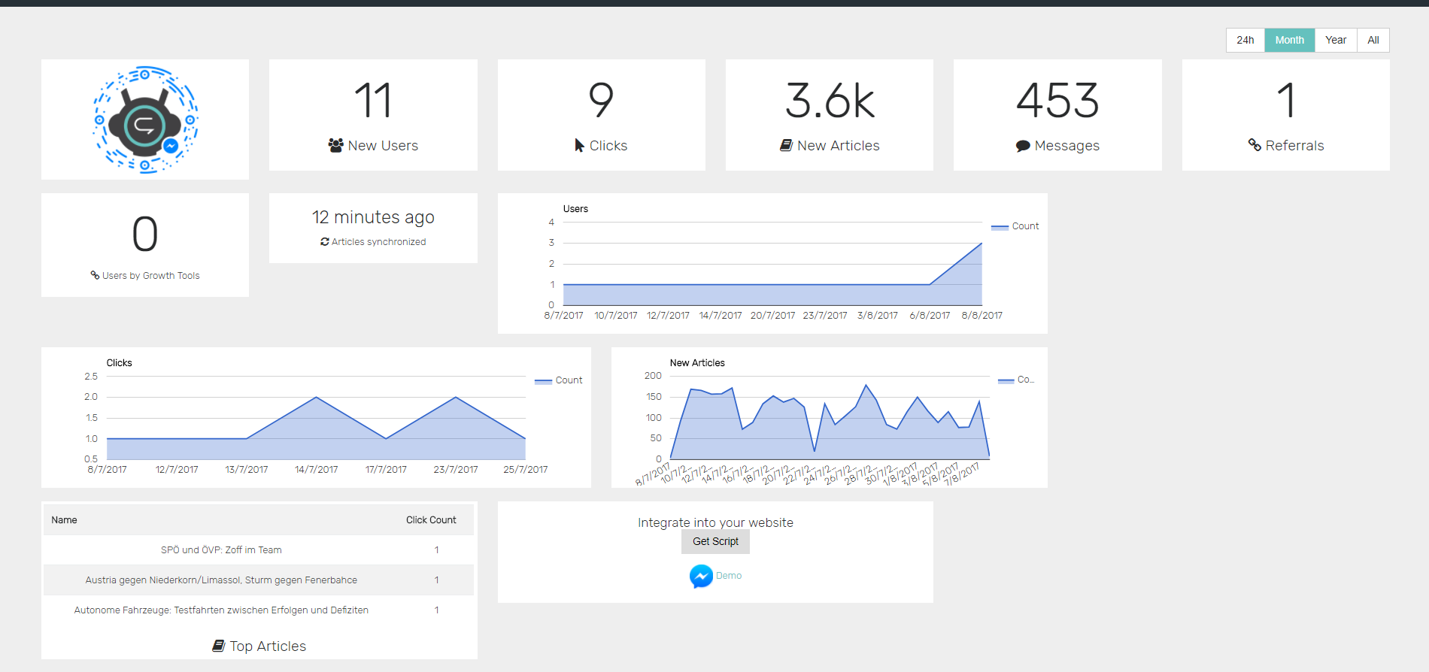The width and height of the screenshot is (1429, 672).
Task: Show All time statistics
Action: [x=1373, y=40]
